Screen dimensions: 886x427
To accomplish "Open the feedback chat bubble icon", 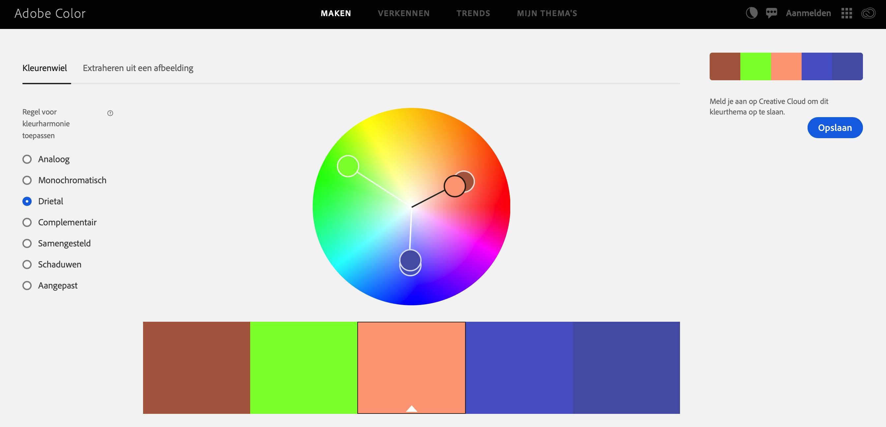I will tap(772, 13).
